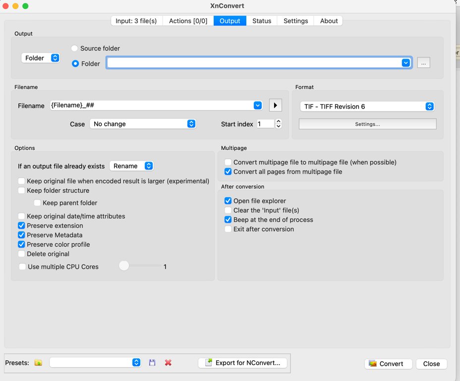
Task: Click the filename pattern arrow button
Action: [x=275, y=106]
